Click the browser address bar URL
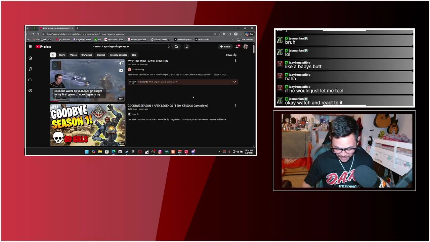This screenshot has width=430, height=242. [x=86, y=34]
